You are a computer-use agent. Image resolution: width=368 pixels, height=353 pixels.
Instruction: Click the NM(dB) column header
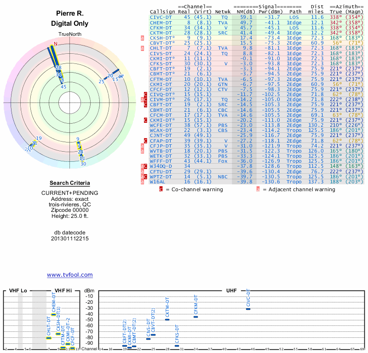(x=243, y=11)
